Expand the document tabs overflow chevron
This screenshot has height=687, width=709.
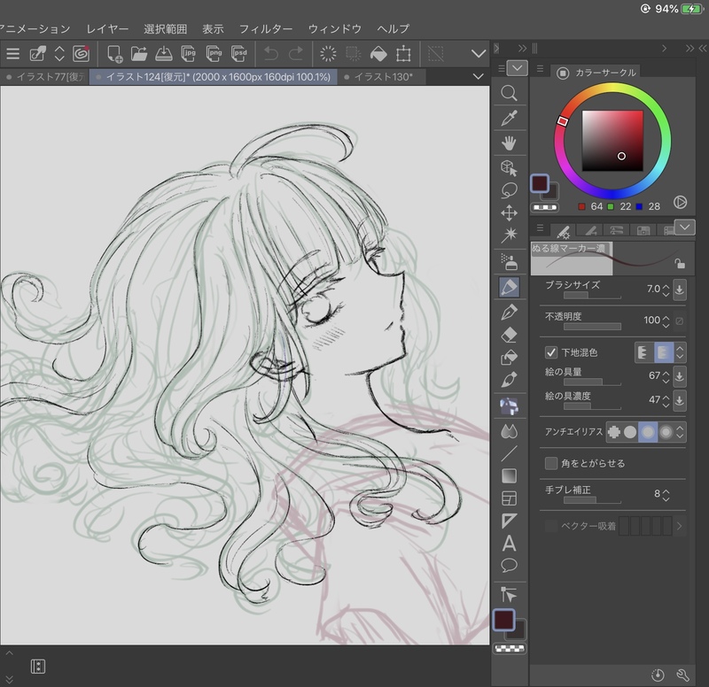(479, 77)
